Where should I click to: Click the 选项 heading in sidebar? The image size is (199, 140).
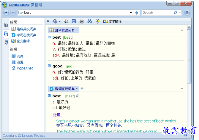click(x=14, y=49)
